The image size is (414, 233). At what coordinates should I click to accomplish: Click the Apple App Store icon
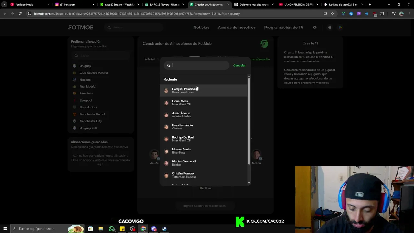(330, 28)
